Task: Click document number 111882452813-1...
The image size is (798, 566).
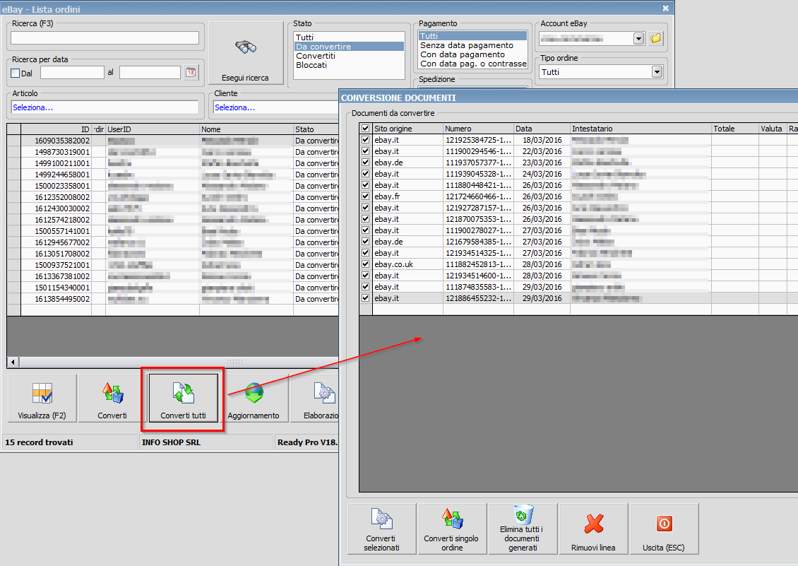Action: pyautogui.click(x=478, y=264)
